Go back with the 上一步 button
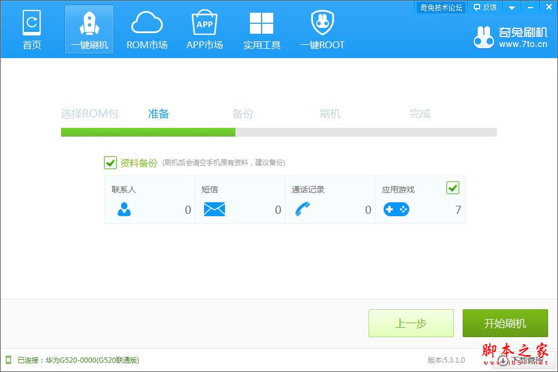 pyautogui.click(x=411, y=323)
